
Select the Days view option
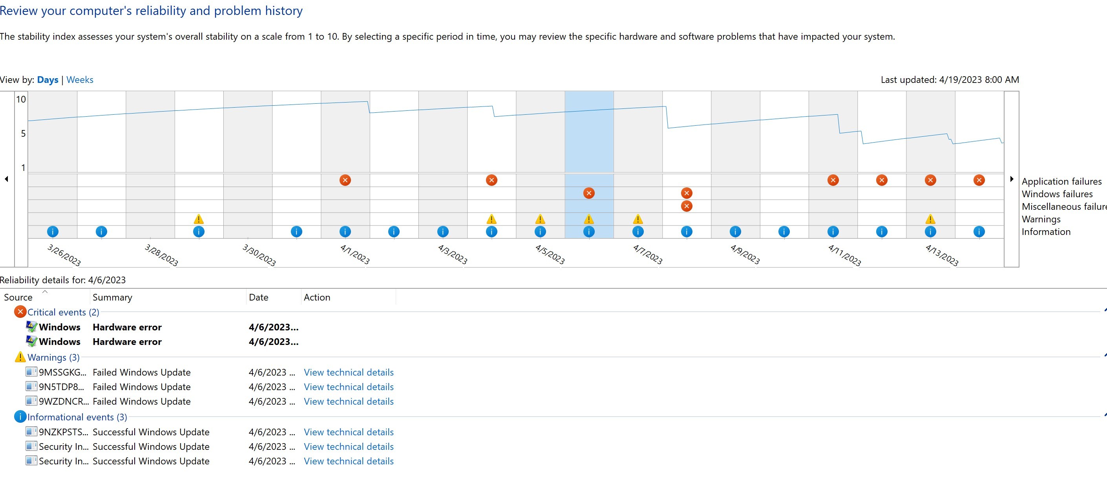pyautogui.click(x=48, y=80)
